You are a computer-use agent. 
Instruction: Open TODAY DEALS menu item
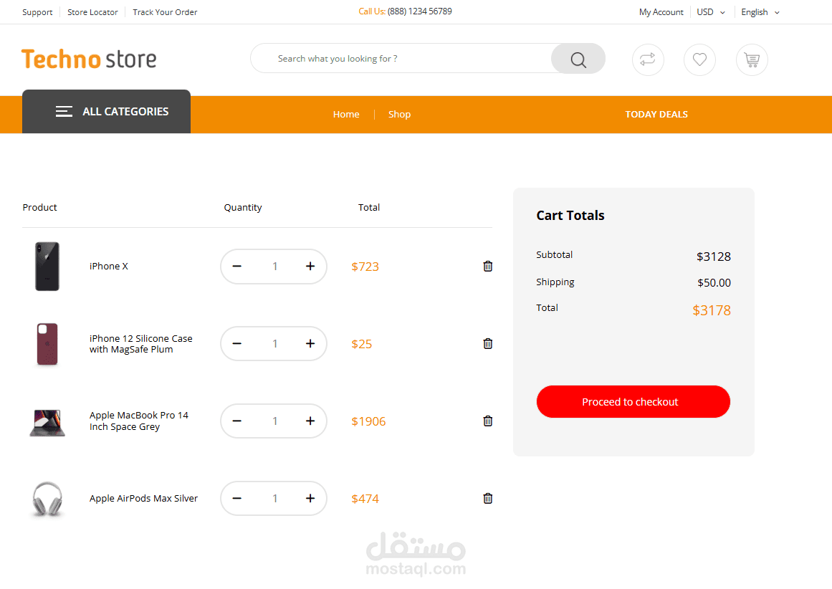coord(656,114)
